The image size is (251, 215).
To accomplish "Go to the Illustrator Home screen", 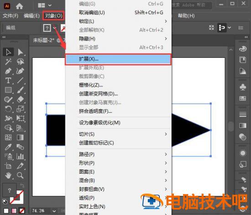I will (x=19, y=6).
